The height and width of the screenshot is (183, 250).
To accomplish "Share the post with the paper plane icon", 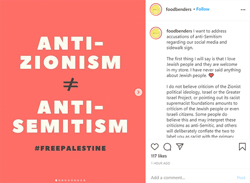I will pos(179,146).
